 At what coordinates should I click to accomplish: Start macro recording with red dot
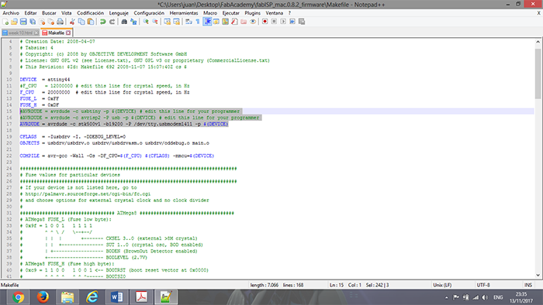pos(265,22)
